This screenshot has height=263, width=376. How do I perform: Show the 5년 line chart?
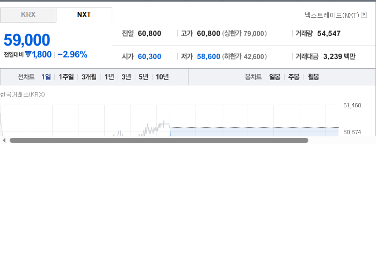pyautogui.click(x=143, y=77)
